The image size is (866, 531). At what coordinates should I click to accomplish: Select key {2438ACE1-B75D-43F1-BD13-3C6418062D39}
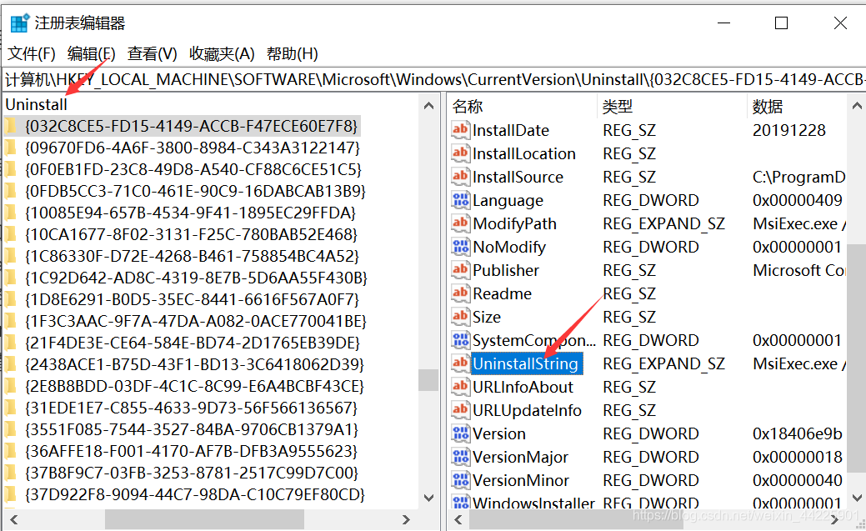(194, 364)
